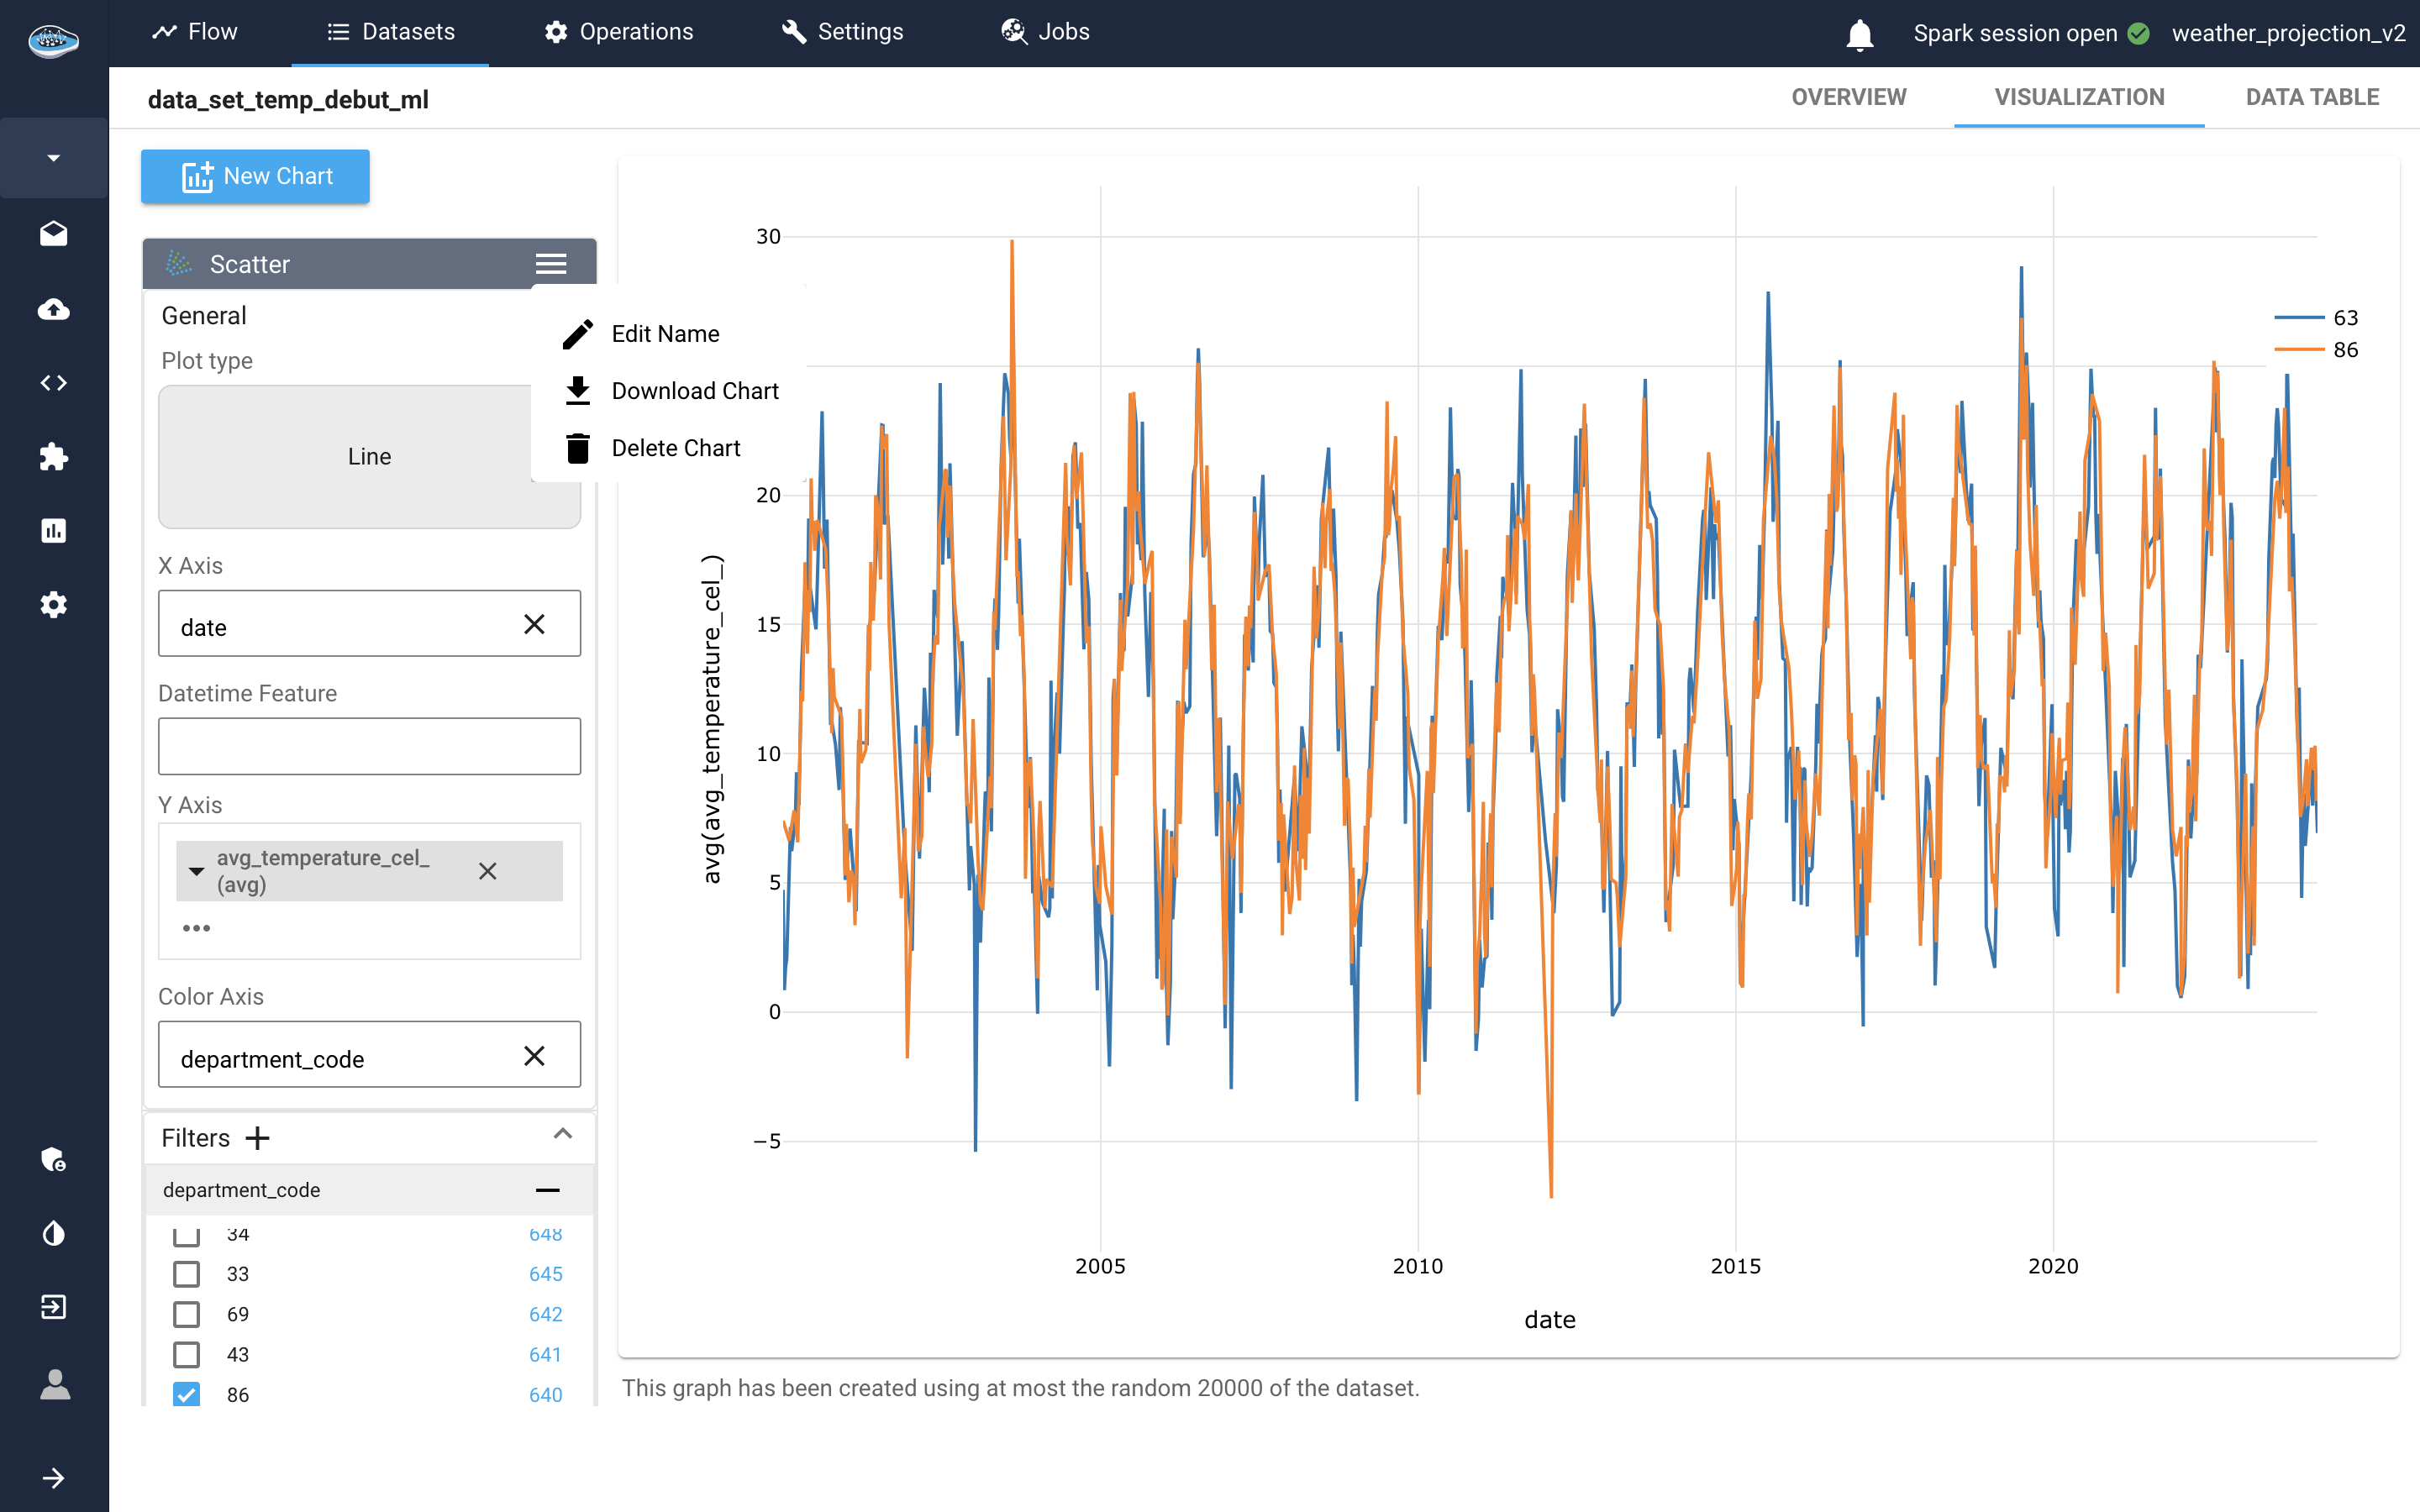Click the New Chart button
The image size is (2420, 1512).
(256, 176)
